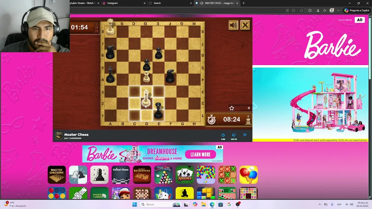Image resolution: width=372 pixels, height=209 pixels.
Task: Select the MASTER CHESS browser tab
Action: click(x=217, y=3)
